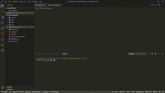
Task: Open the Edit menu
Action: coord(10,2)
